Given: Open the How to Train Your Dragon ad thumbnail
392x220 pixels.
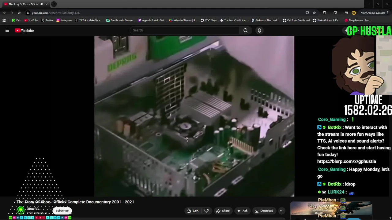Looking at the screenshot, I should click(331, 208).
